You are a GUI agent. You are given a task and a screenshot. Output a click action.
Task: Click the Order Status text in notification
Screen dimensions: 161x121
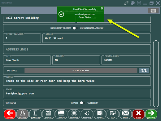click(x=85, y=17)
